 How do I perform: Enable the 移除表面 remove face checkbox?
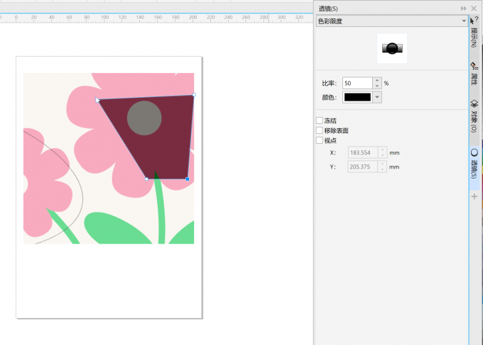(320, 130)
